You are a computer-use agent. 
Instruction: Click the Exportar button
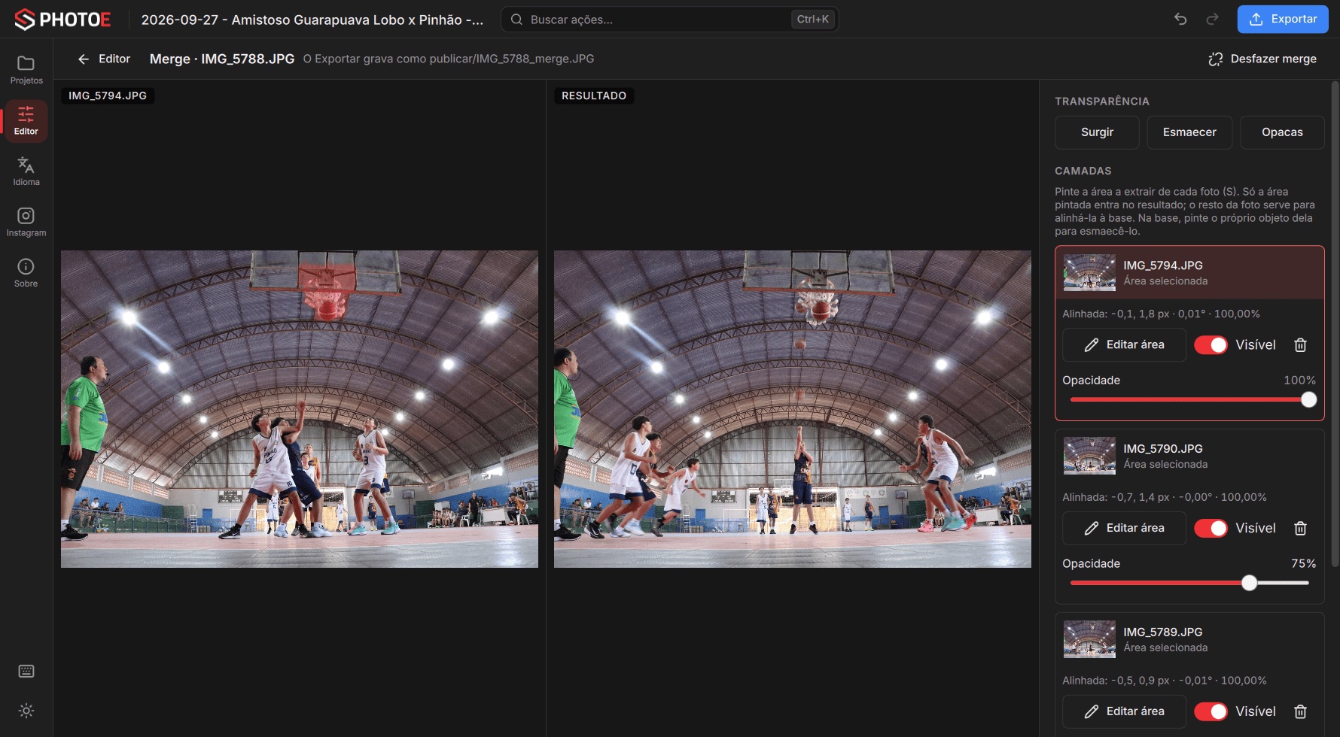[x=1283, y=20]
